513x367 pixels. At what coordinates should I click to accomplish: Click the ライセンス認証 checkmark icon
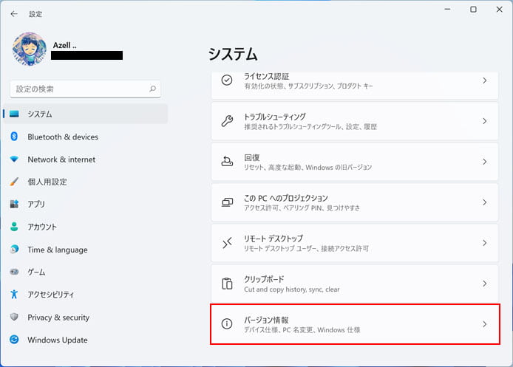[227, 80]
